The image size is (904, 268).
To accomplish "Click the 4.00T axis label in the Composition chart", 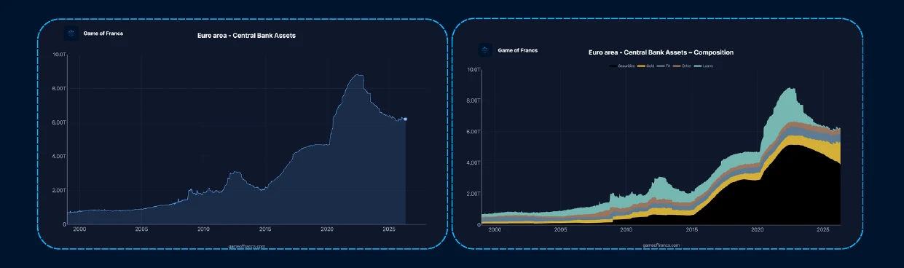I will tap(473, 162).
